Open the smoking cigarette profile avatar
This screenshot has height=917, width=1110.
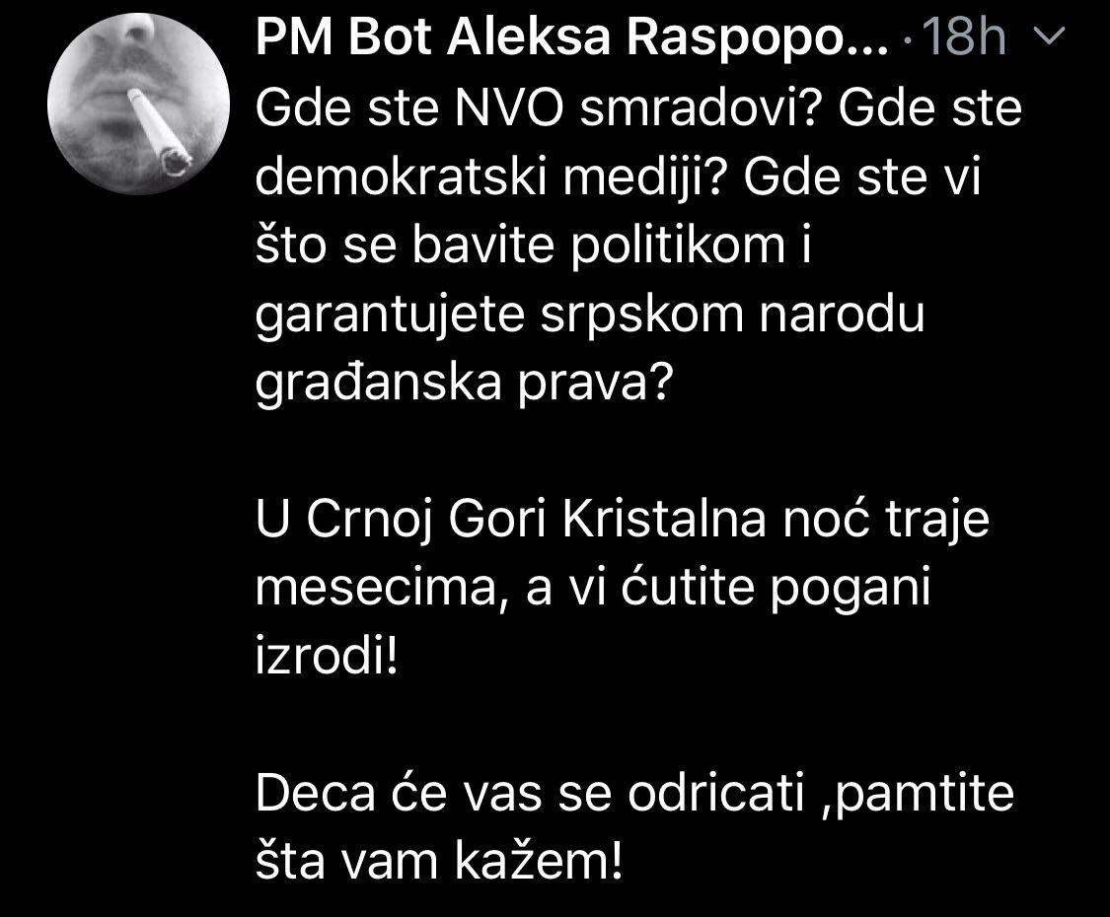pyautogui.click(x=139, y=104)
